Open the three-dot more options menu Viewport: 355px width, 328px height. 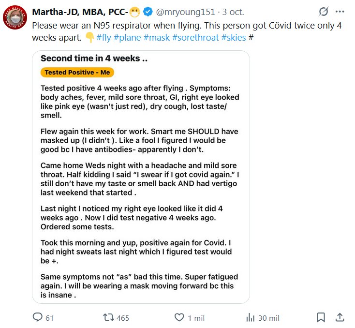click(x=340, y=11)
